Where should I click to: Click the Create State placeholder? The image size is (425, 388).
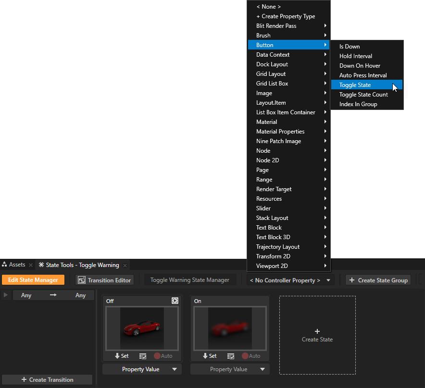point(317,335)
